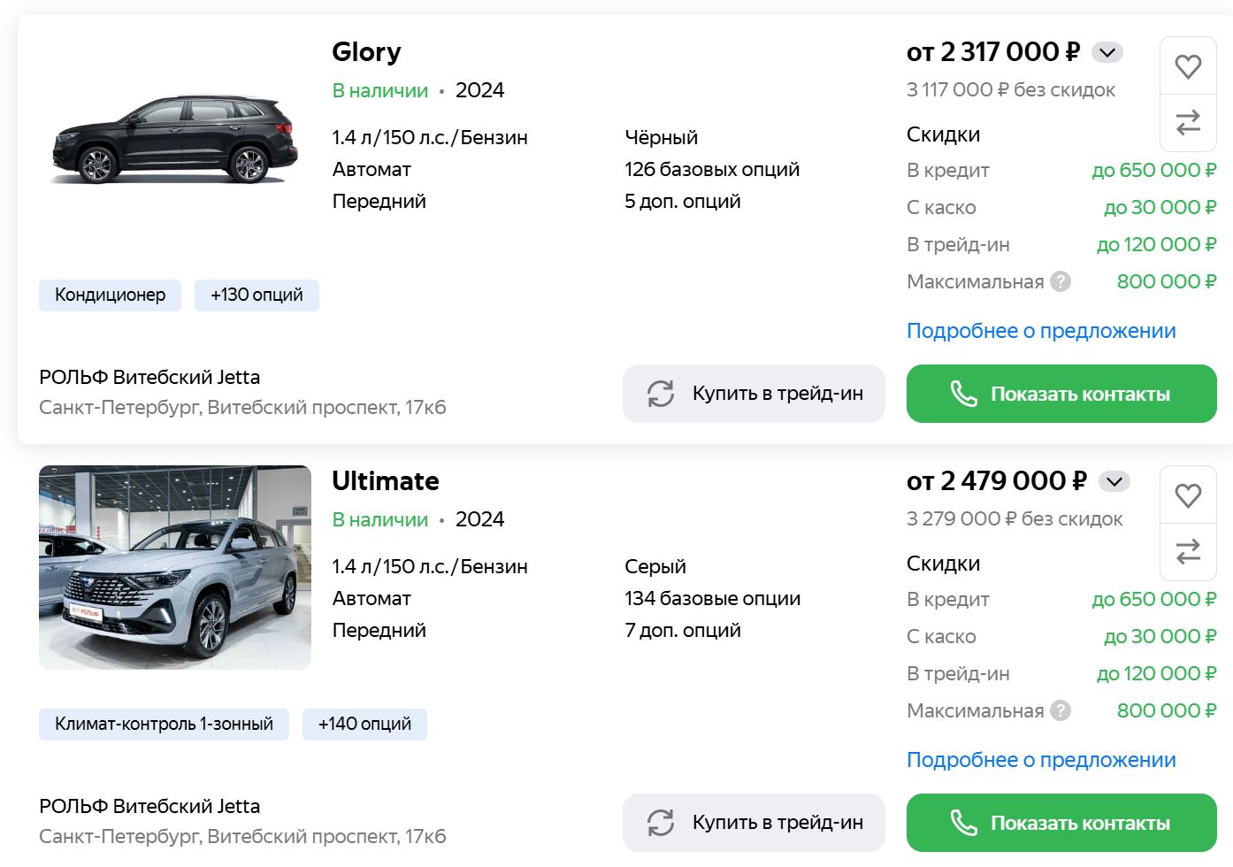Show contacts for the Glory listing
The width and height of the screenshot is (1233, 867).
tap(1061, 394)
